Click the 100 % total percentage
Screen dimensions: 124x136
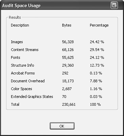click(x=95, y=104)
